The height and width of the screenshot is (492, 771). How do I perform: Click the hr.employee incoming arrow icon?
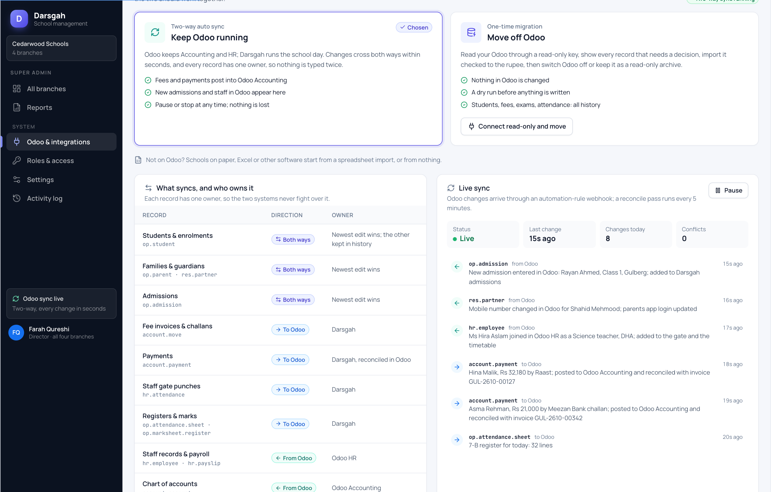pyautogui.click(x=457, y=331)
